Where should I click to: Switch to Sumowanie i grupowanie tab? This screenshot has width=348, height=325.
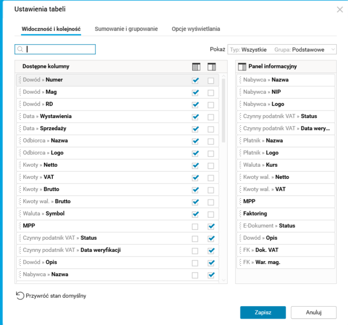coord(126,29)
